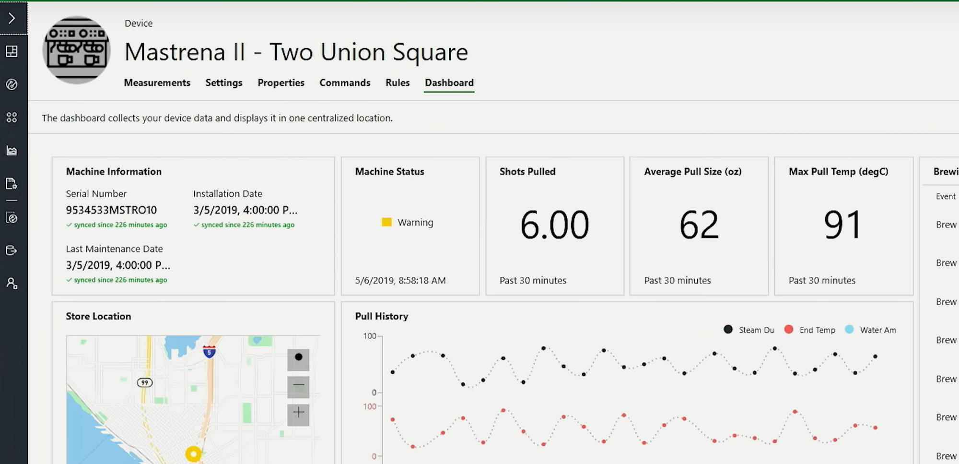The image size is (959, 464).
Task: Toggle Steam Du black legend dot
Action: [x=728, y=330]
